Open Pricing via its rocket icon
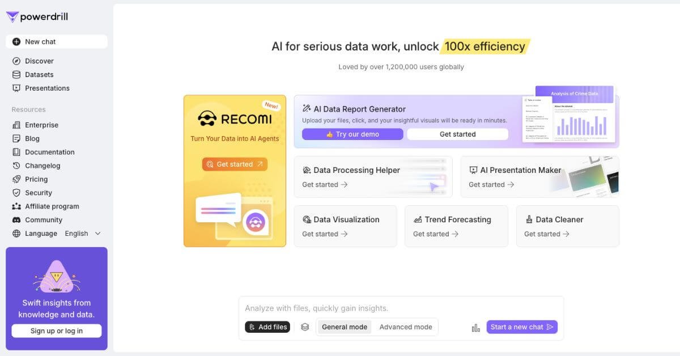The image size is (680, 356). (x=16, y=179)
